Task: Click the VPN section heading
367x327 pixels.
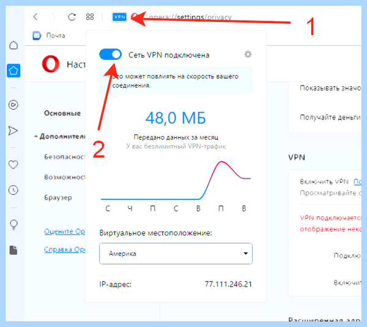Action: (x=297, y=157)
